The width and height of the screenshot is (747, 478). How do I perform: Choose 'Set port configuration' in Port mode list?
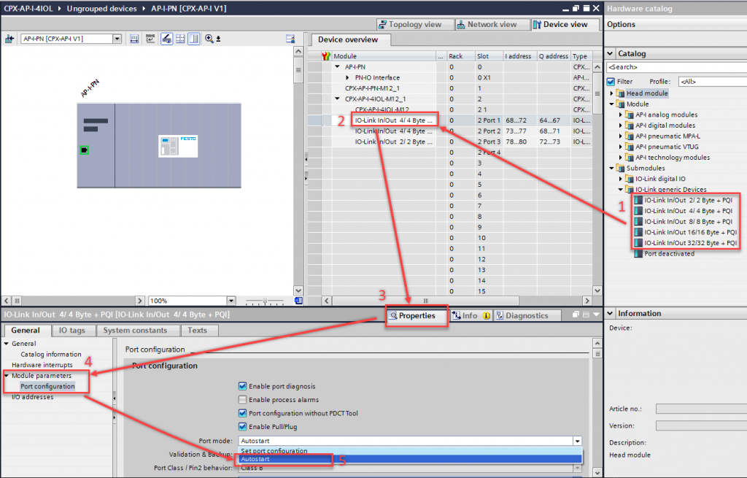[x=410, y=450]
